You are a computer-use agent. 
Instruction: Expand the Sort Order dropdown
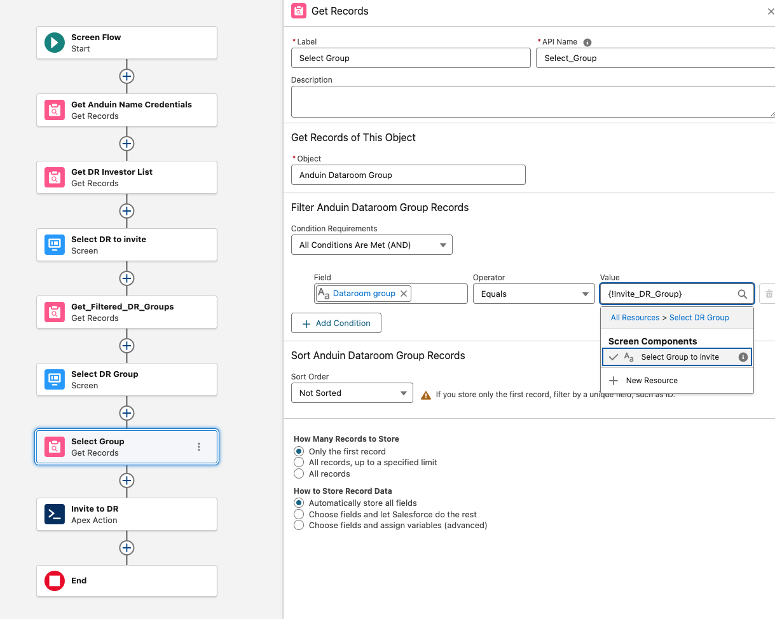point(352,393)
